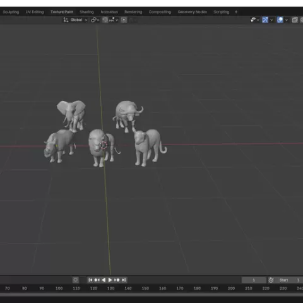Set the timeline to frame 120
303x303 pixels.
coord(93,288)
